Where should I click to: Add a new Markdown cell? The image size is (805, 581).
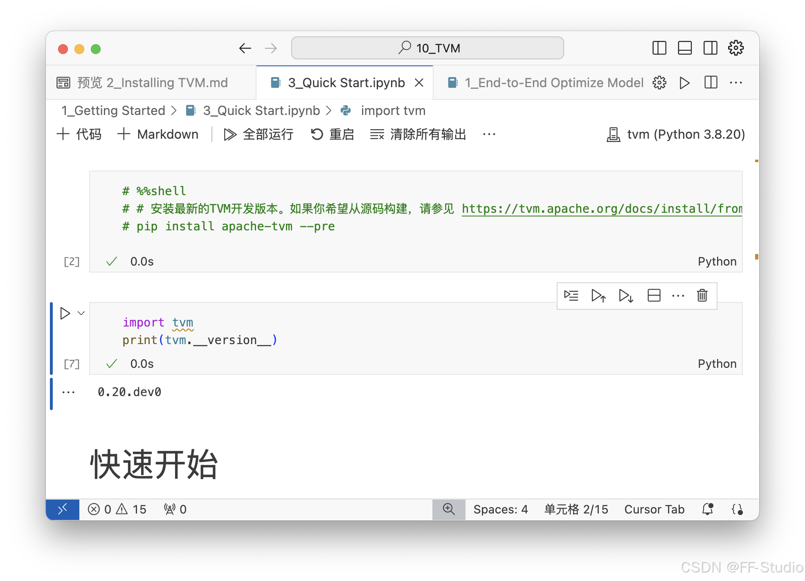coord(158,134)
